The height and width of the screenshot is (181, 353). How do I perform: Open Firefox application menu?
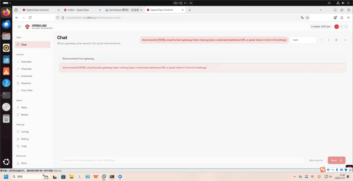click(x=348, y=18)
